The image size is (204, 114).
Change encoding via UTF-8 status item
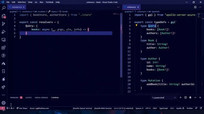click(x=148, y=108)
